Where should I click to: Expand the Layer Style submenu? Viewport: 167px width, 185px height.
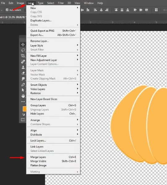coord(54,45)
